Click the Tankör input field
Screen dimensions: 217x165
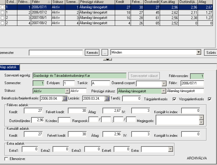[x=101, y=83]
